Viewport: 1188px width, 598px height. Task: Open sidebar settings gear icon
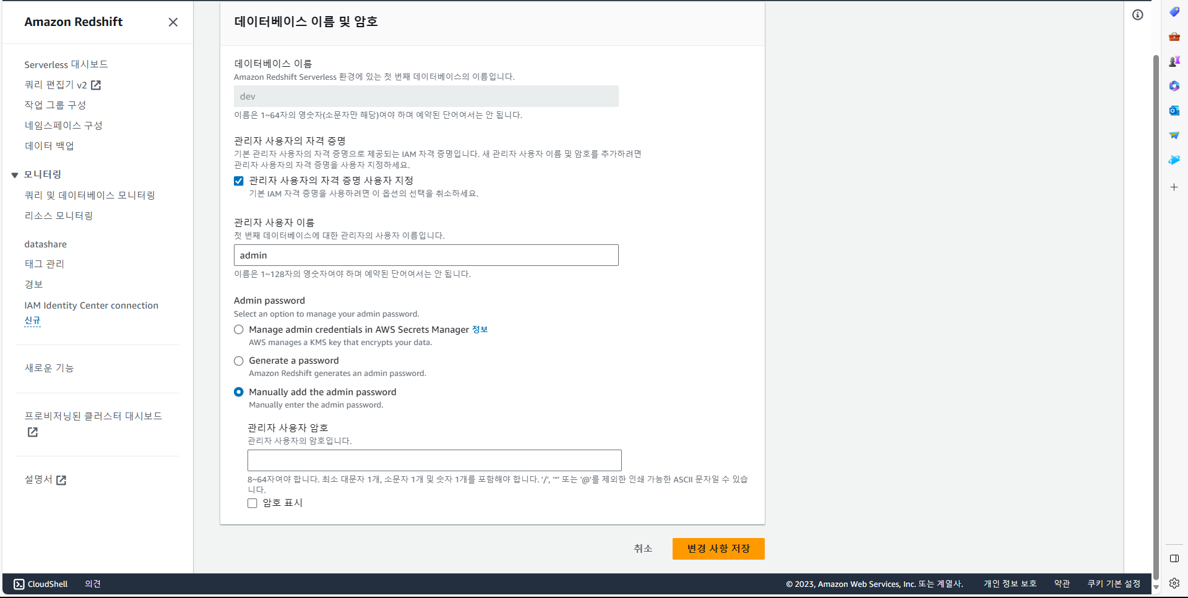click(x=1174, y=583)
